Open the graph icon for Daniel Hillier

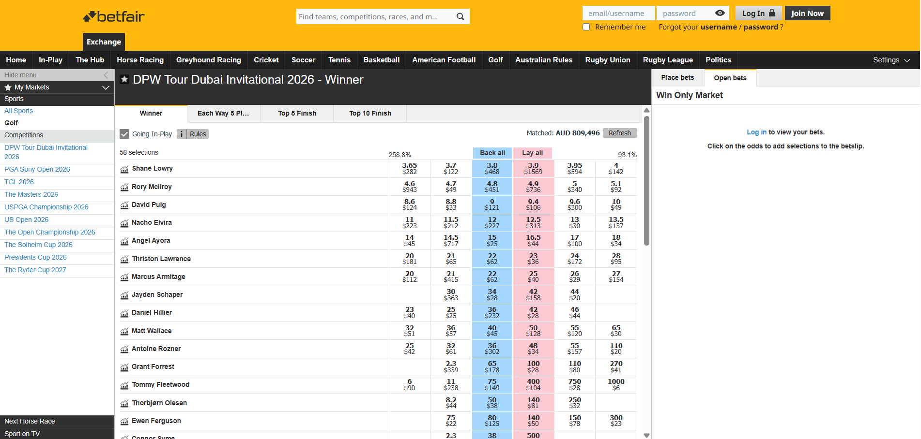tap(124, 313)
